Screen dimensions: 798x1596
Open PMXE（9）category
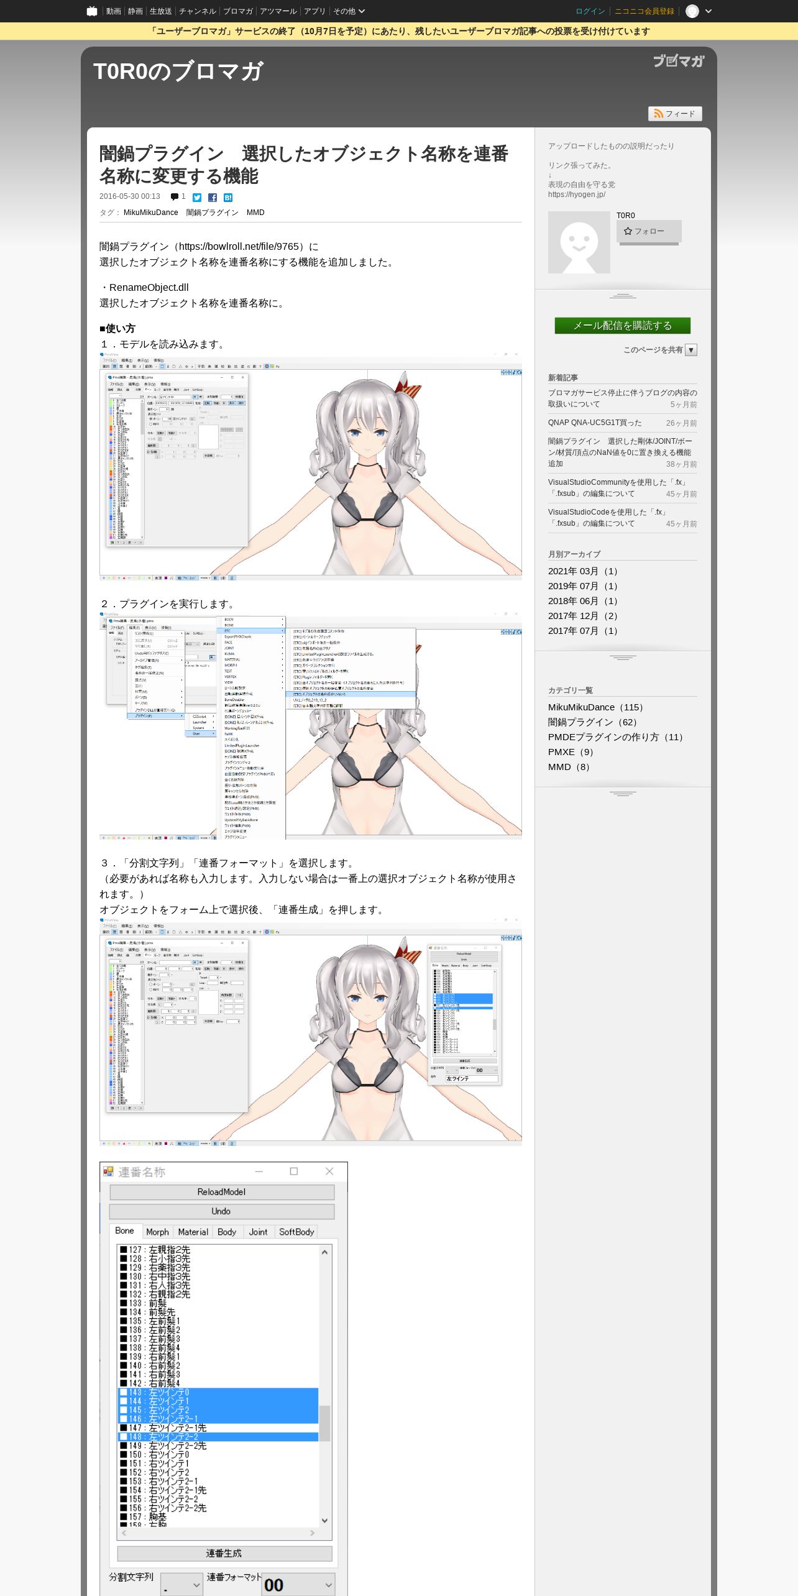point(573,752)
